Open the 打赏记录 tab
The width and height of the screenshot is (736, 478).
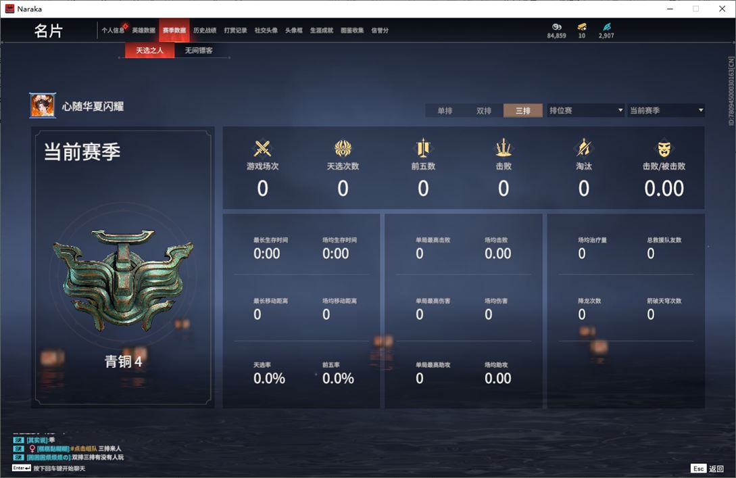click(235, 30)
